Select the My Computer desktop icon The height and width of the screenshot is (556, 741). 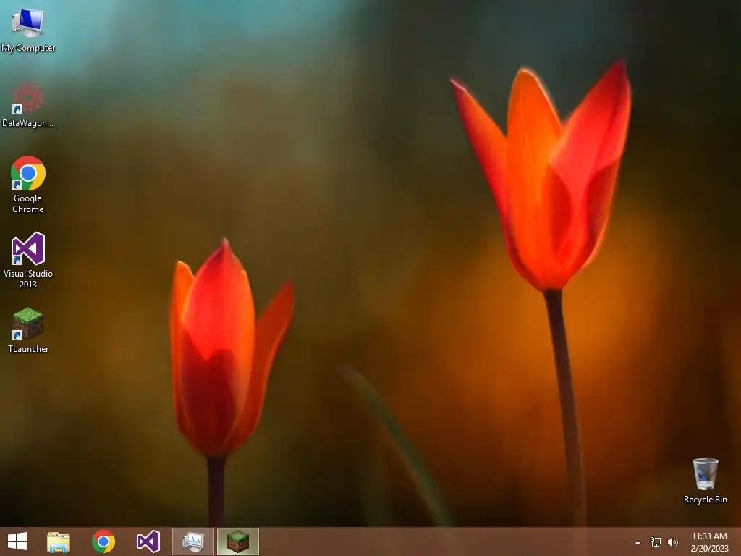coord(28,30)
